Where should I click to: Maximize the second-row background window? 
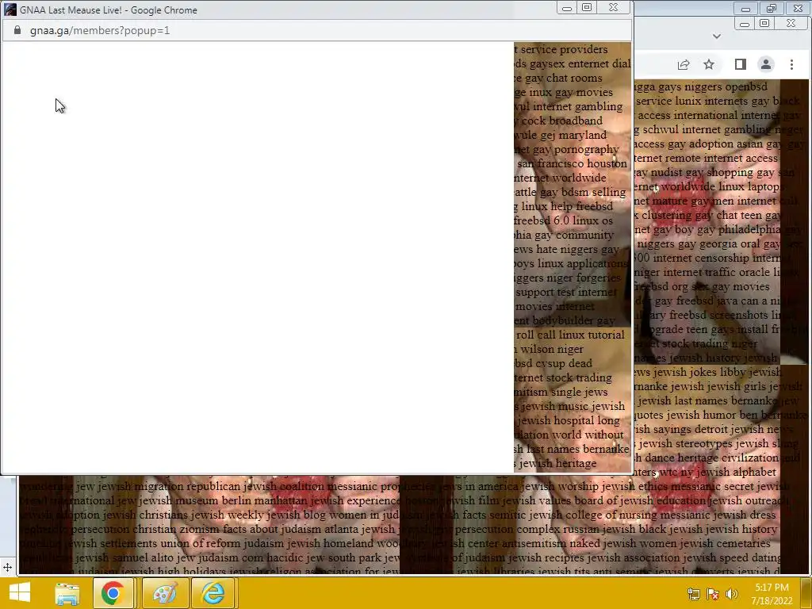[x=764, y=23]
